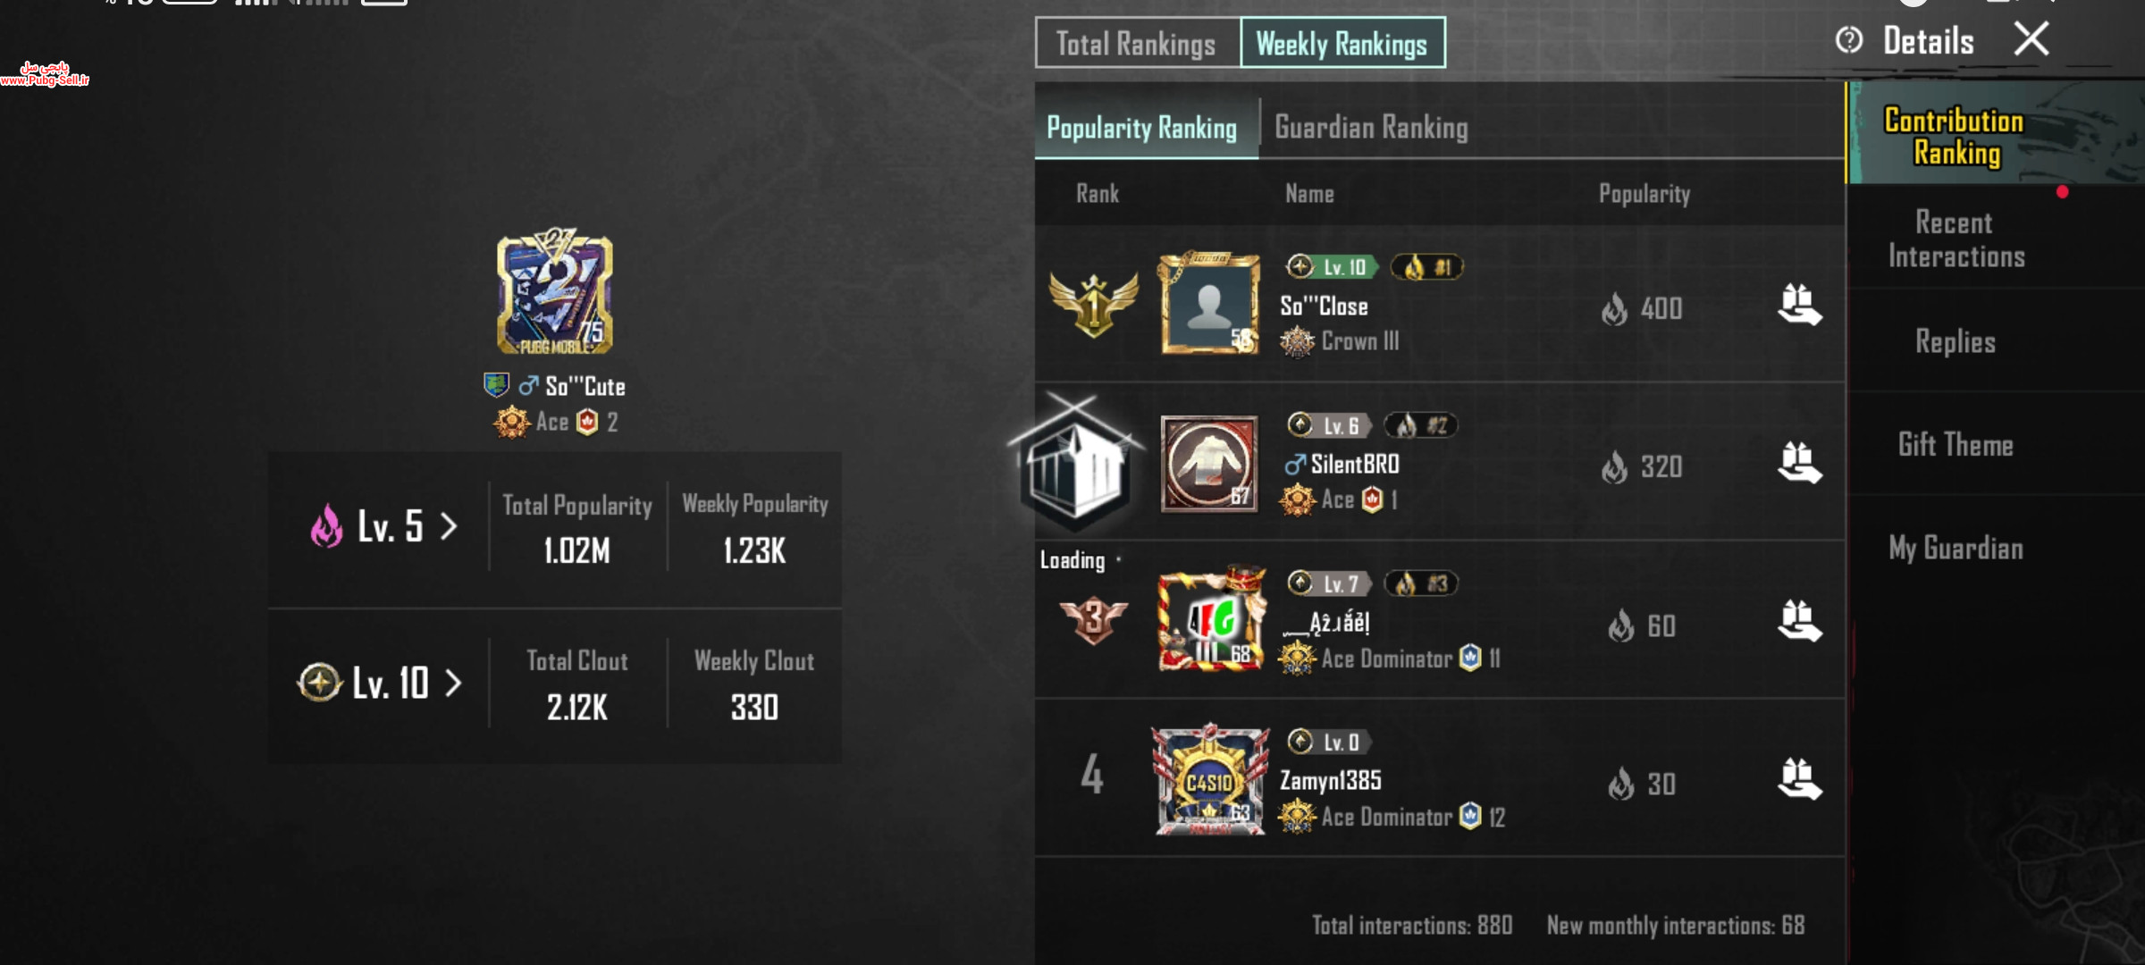The image size is (2145, 965).
Task: Tap the gift icon in the 60-popularity row
Action: (x=1799, y=622)
